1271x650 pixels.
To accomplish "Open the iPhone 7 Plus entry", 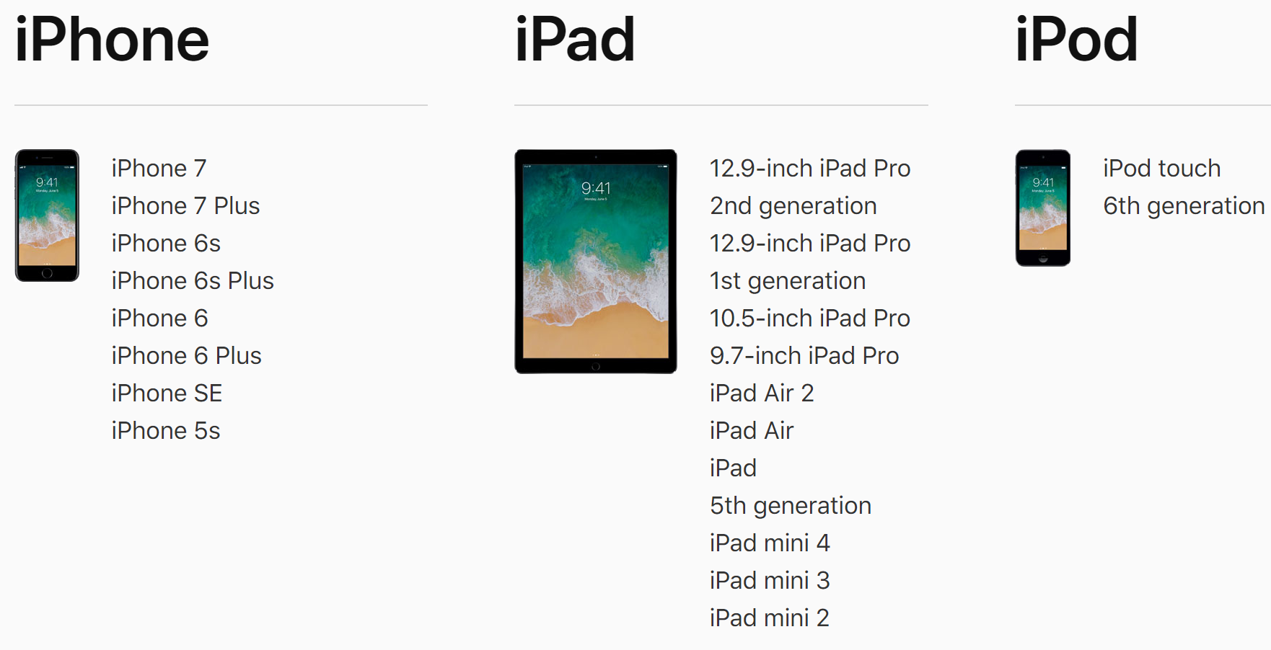I will [185, 206].
